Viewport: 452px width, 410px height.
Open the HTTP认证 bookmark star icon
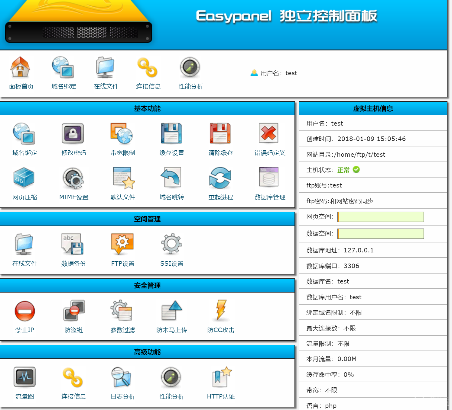coord(222,377)
